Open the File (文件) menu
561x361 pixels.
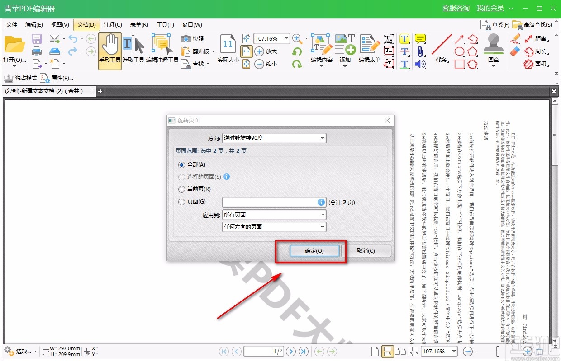coord(12,25)
